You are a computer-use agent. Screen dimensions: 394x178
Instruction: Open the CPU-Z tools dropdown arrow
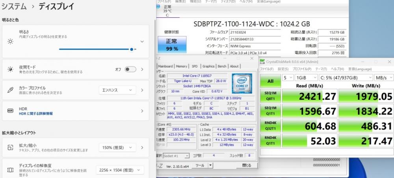coord(210,165)
